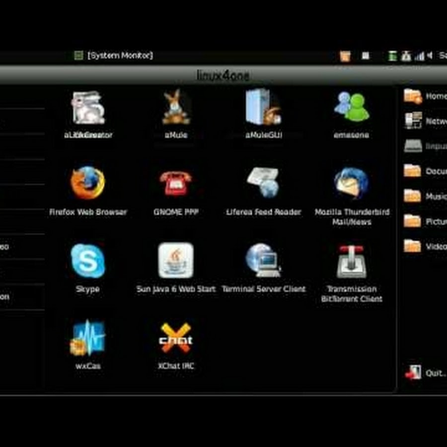Open the Music folder
This screenshot has height=447, width=447.
425,196
